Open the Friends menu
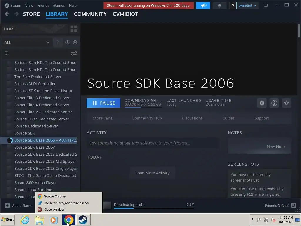301x226 pixels. point(43,5)
